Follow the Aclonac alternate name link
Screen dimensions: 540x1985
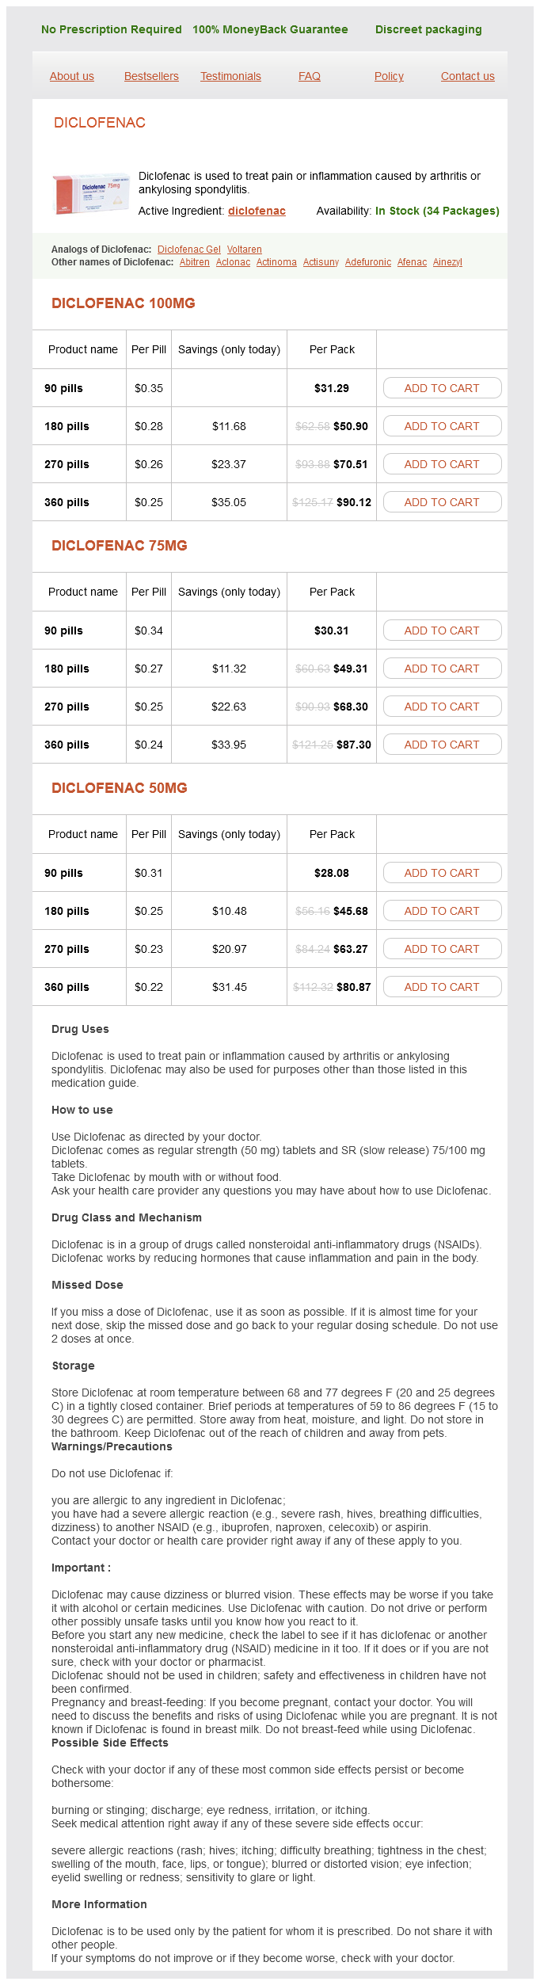click(x=233, y=262)
